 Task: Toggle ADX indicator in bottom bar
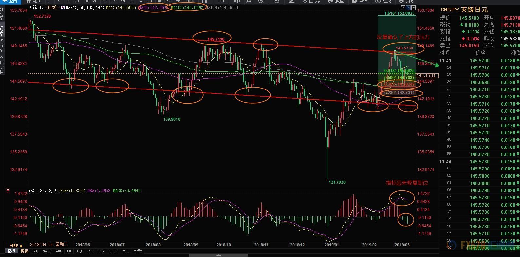click(x=59, y=251)
